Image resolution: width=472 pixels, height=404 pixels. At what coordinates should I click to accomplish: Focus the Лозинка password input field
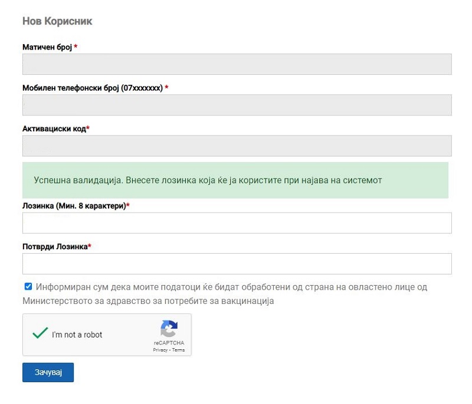(237, 223)
